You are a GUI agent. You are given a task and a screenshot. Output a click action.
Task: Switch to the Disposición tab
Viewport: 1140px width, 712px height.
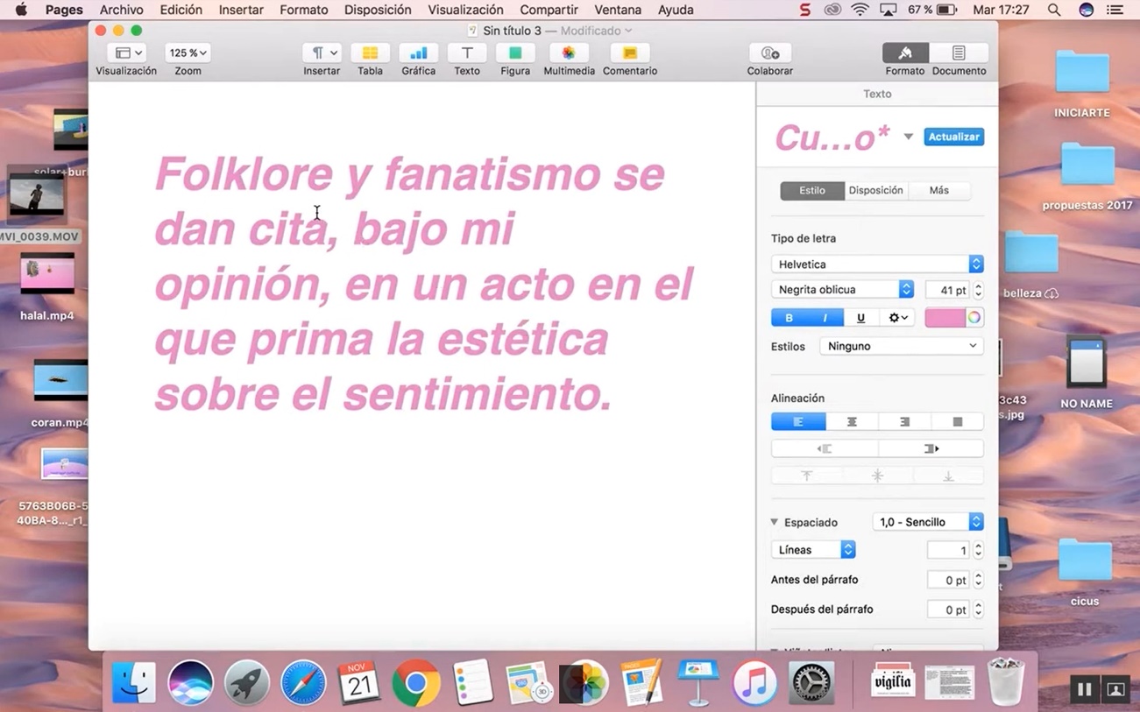(875, 190)
